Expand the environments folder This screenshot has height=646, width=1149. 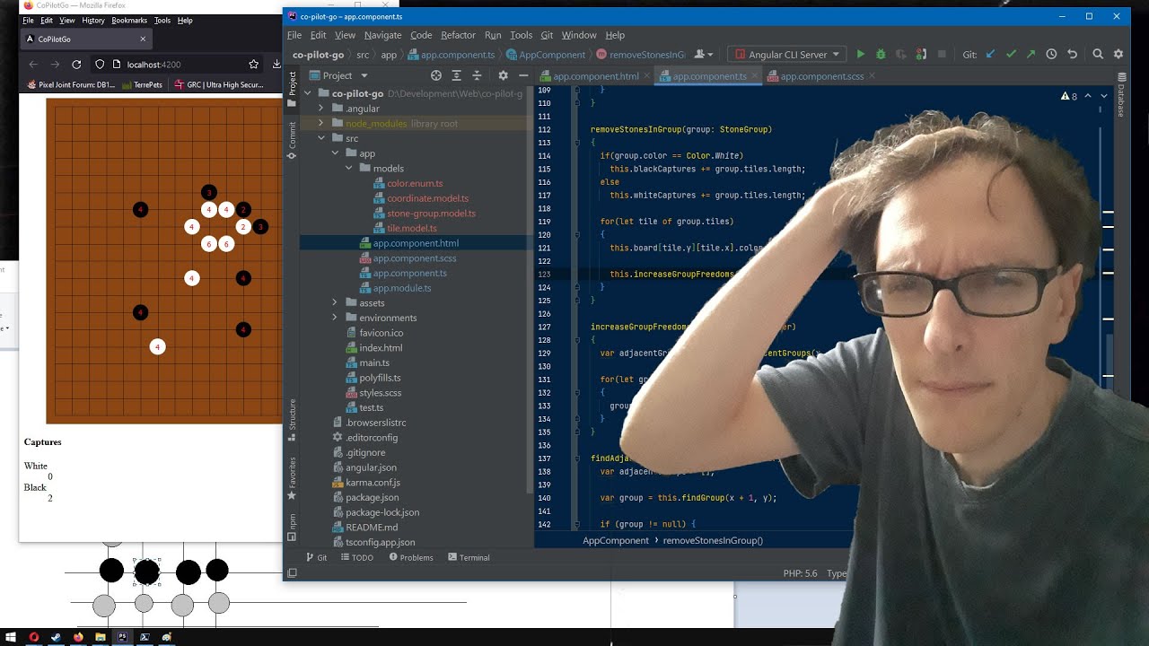pyautogui.click(x=335, y=318)
